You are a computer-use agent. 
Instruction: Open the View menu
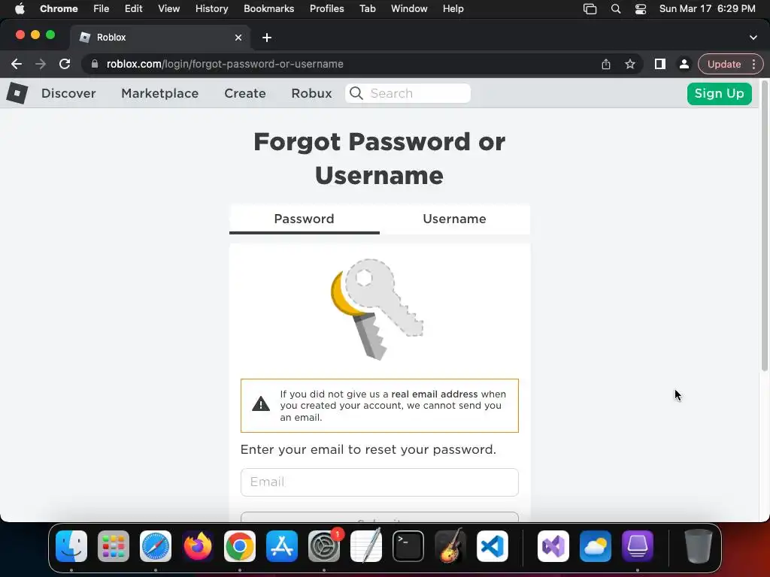168,8
